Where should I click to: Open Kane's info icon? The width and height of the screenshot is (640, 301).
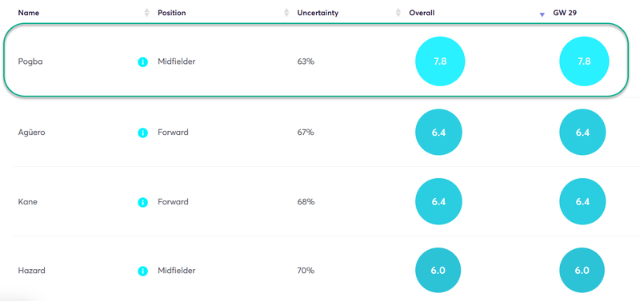pos(142,202)
